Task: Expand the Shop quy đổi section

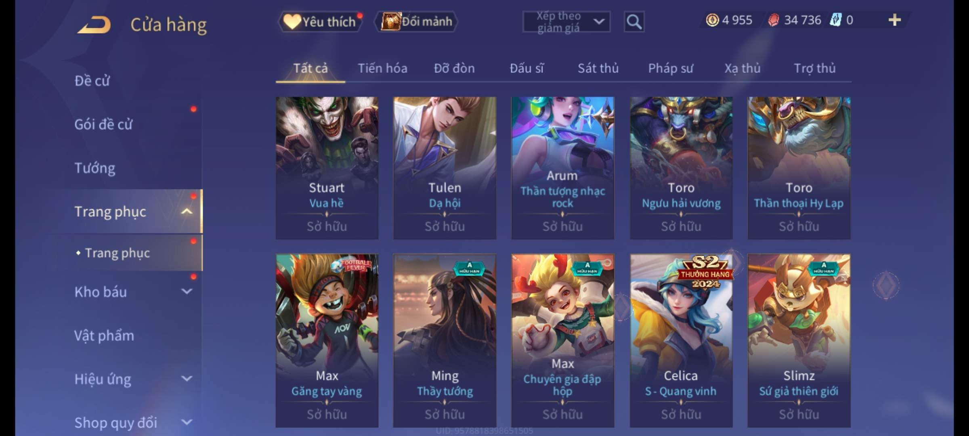Action: click(x=187, y=422)
